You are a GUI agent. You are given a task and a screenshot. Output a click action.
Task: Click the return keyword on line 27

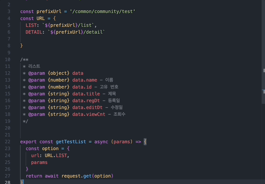click(x=34, y=176)
